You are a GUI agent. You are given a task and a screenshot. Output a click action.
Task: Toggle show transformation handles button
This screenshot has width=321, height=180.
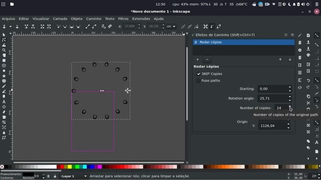[x=206, y=26]
